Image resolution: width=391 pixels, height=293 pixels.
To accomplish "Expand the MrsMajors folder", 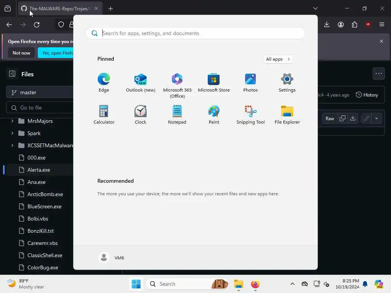I will point(12,121).
